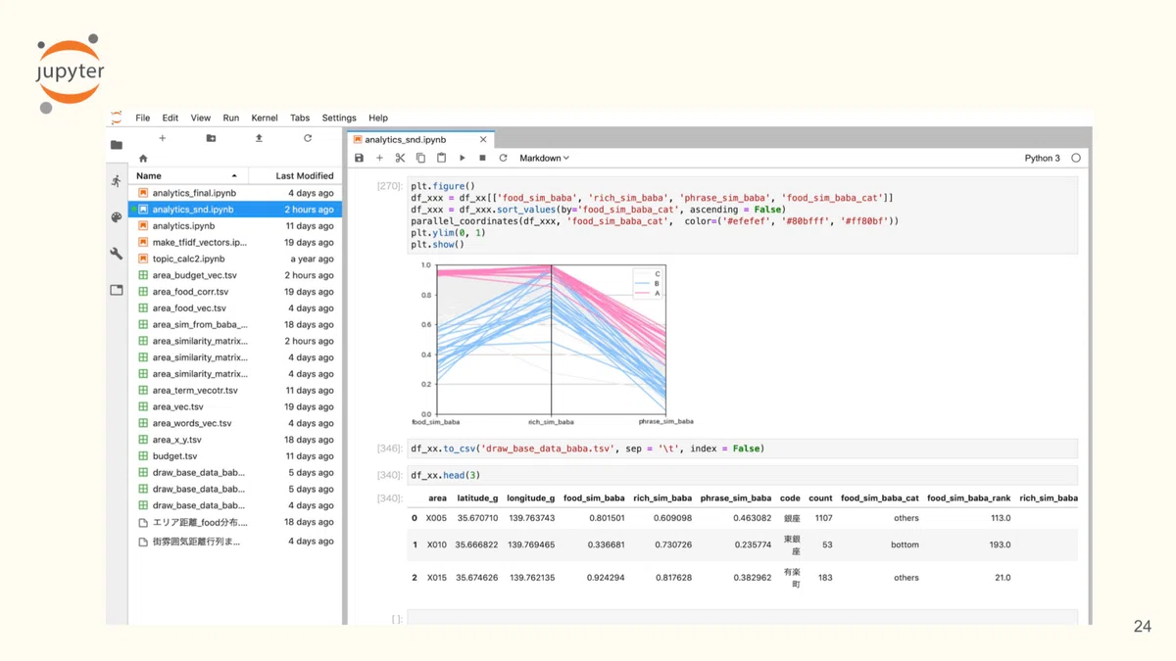Sort files by Name column header

pyautogui.click(x=187, y=175)
